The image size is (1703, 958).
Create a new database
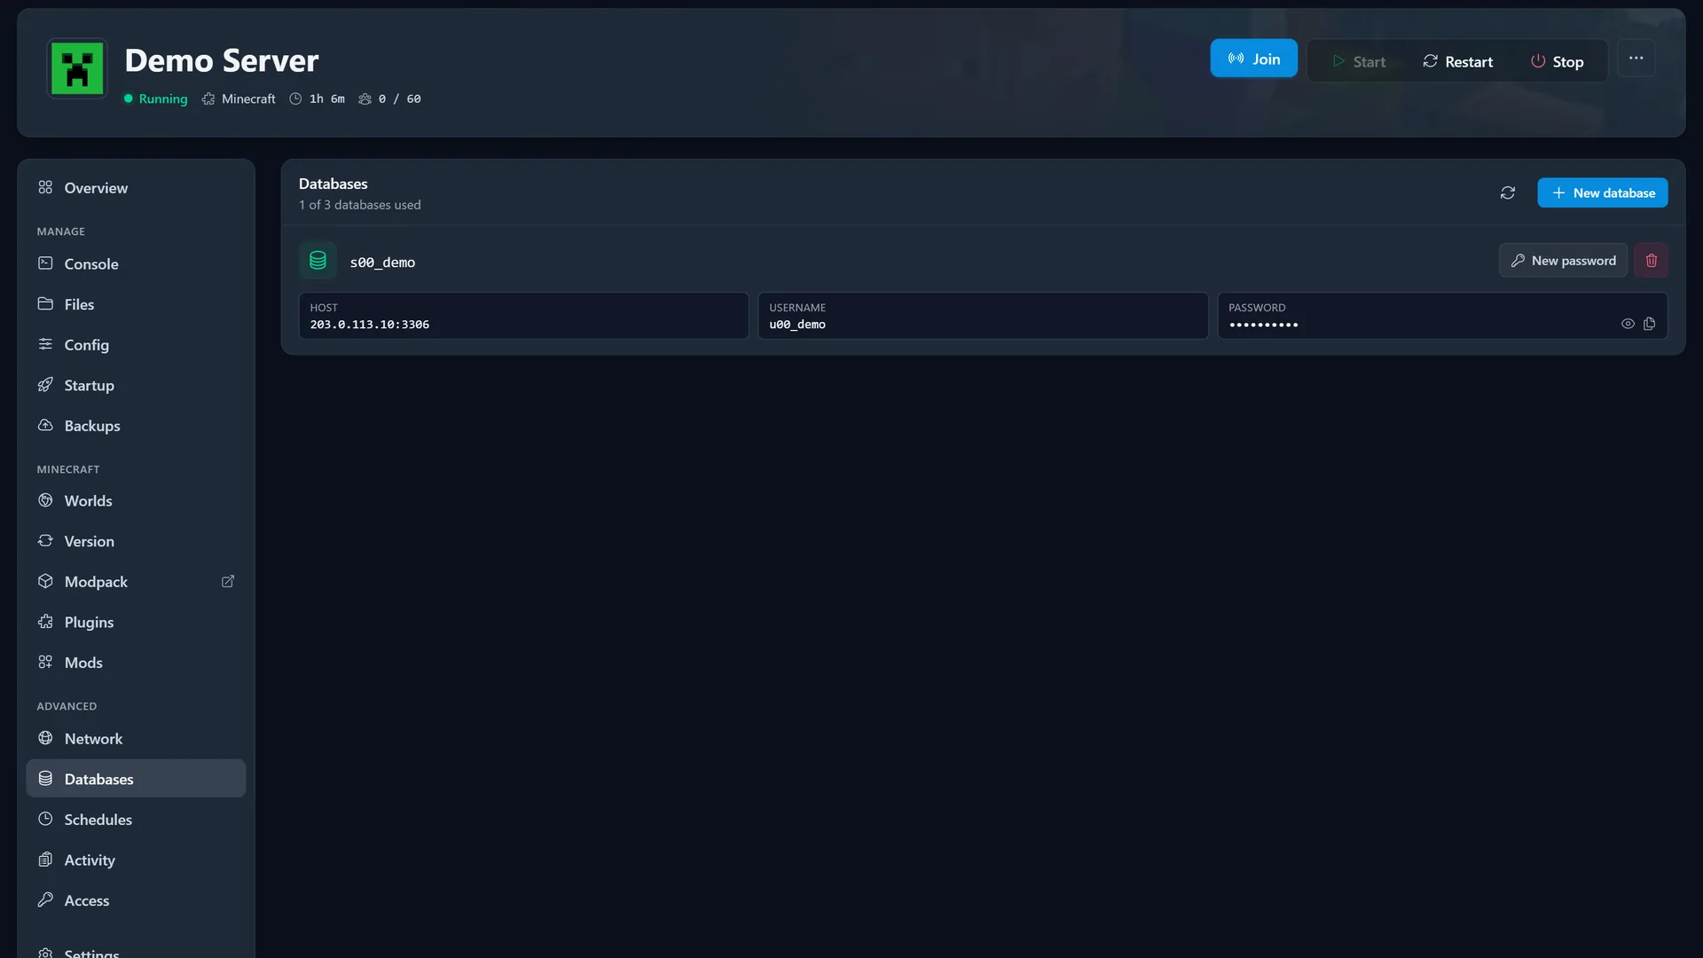1602,192
